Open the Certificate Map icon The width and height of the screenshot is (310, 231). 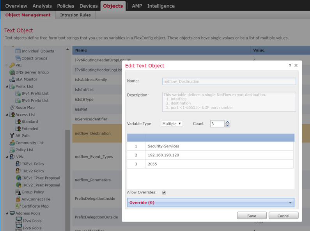pos(18,206)
